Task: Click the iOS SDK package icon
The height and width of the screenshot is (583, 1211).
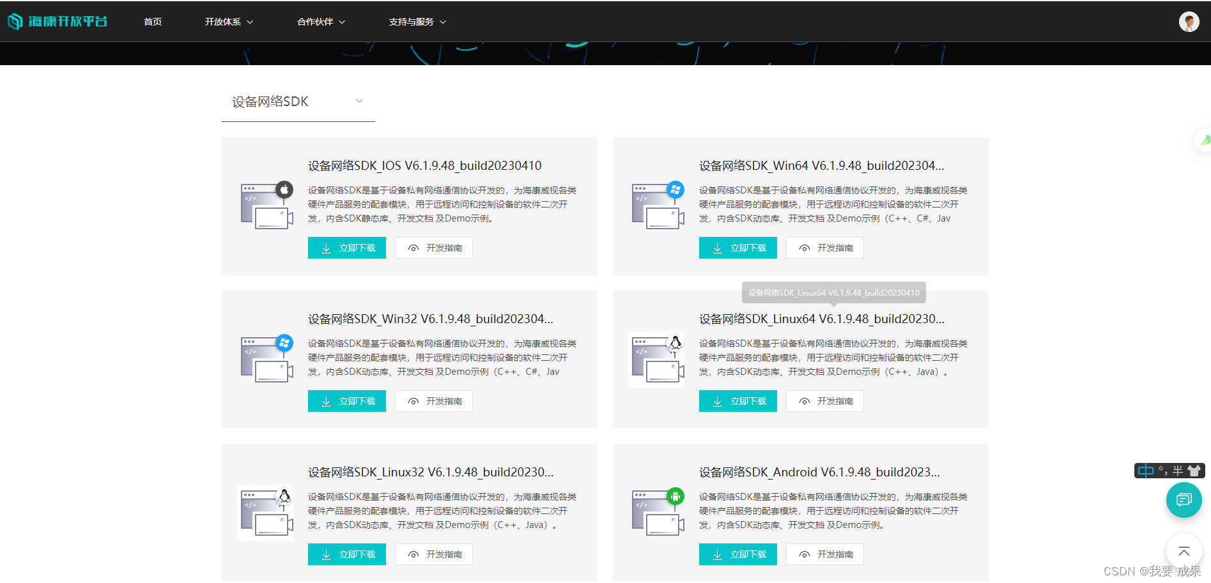Action: tap(266, 206)
